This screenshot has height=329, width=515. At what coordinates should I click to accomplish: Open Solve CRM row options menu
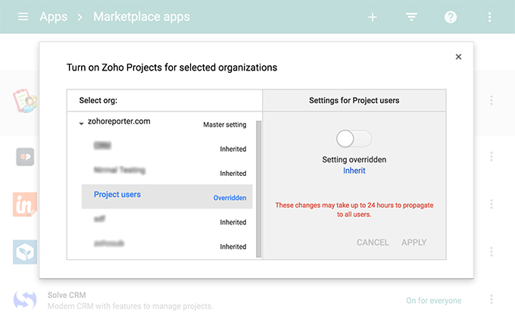[492, 299]
